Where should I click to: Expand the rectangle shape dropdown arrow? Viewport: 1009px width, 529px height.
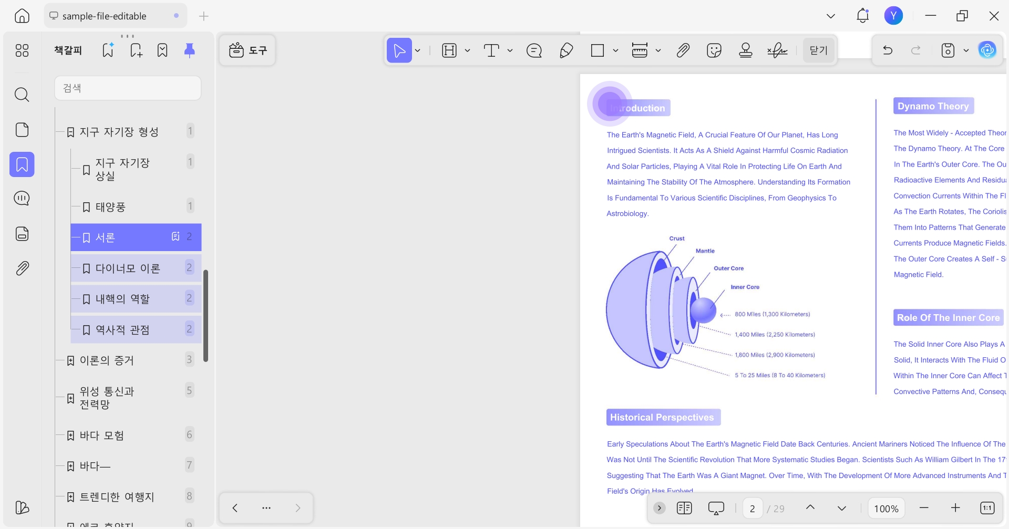pyautogui.click(x=615, y=50)
